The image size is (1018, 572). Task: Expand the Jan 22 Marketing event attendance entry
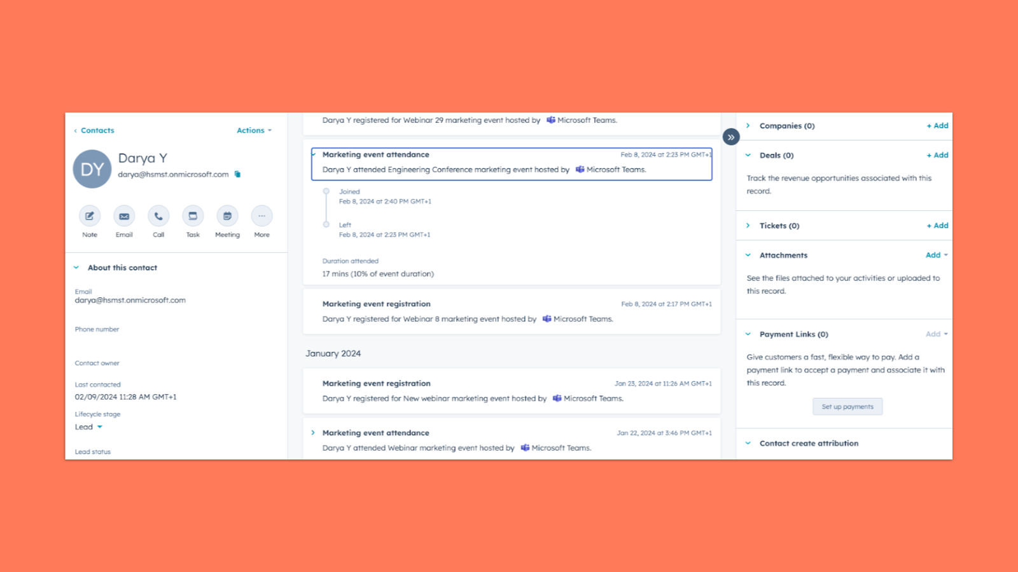click(314, 432)
